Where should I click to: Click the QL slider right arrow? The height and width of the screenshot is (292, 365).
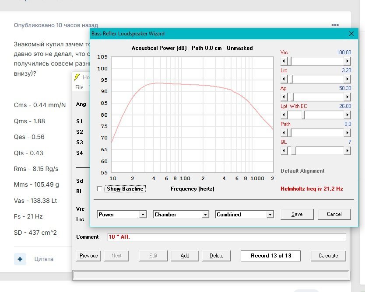[347, 151]
